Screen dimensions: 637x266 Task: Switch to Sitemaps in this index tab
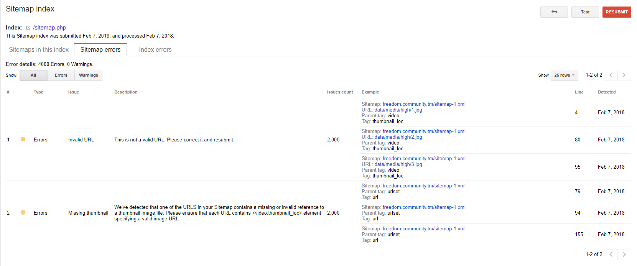[39, 50]
